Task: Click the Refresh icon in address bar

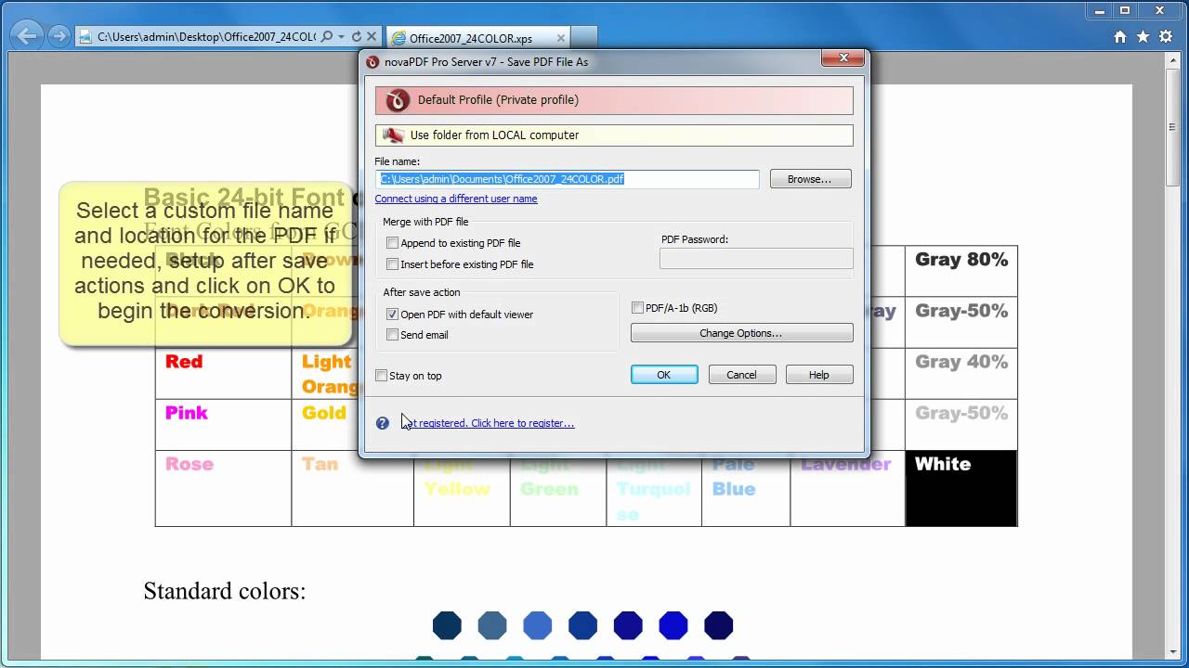Action: coord(357,37)
